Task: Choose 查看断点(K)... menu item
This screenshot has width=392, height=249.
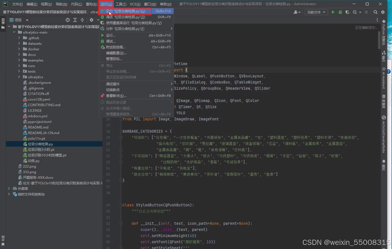Action: click(x=136, y=96)
